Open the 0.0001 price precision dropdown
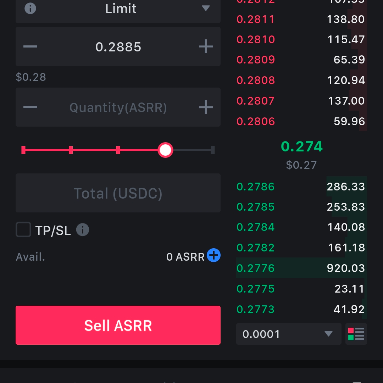The image size is (383, 383). coord(289,334)
